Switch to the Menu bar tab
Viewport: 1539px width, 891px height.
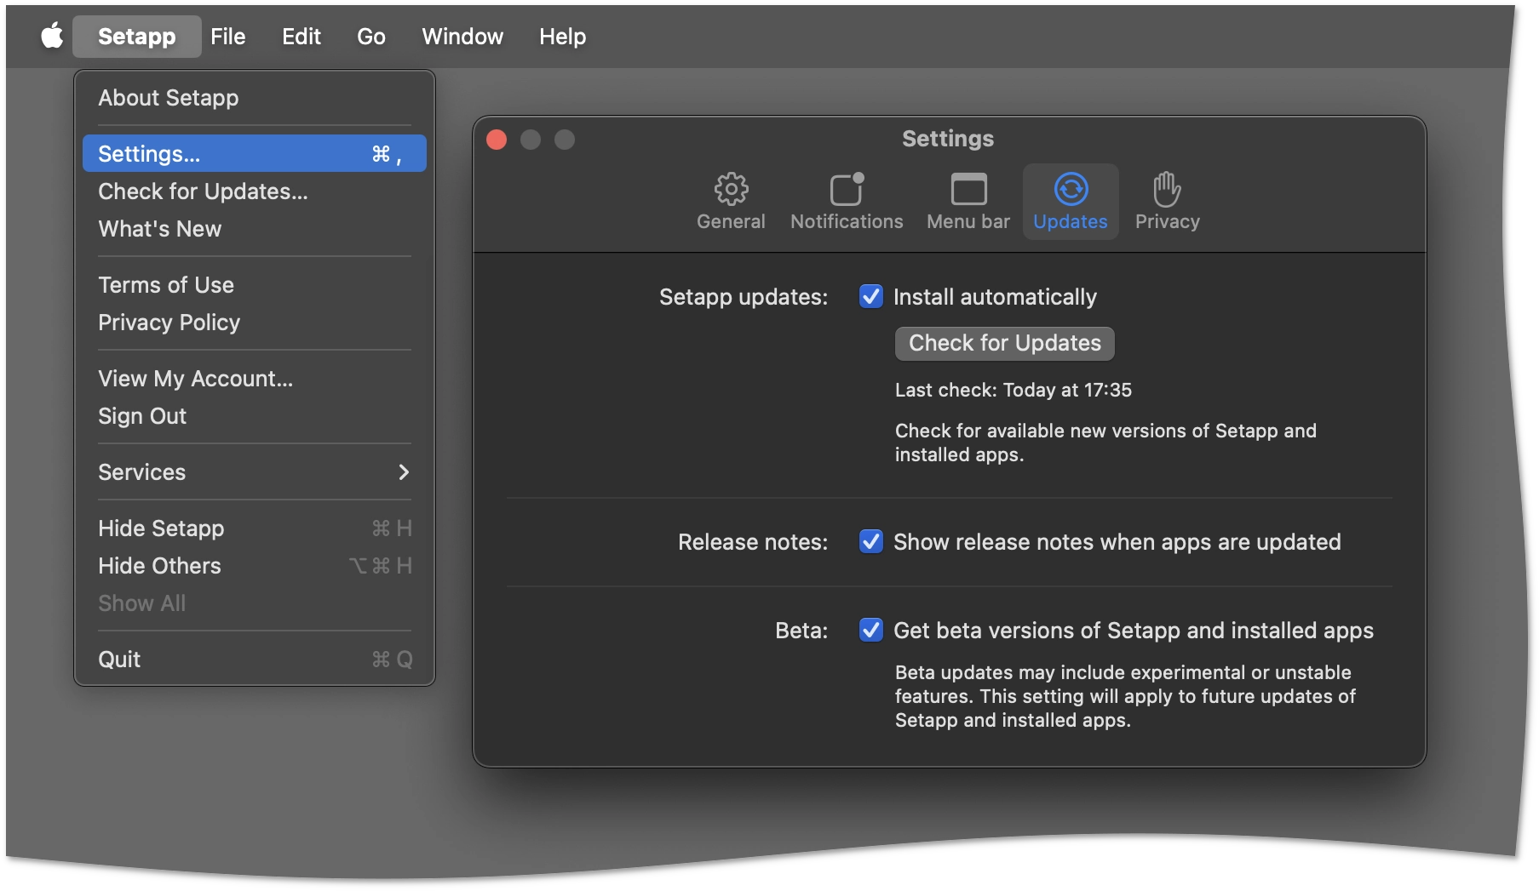click(x=968, y=202)
